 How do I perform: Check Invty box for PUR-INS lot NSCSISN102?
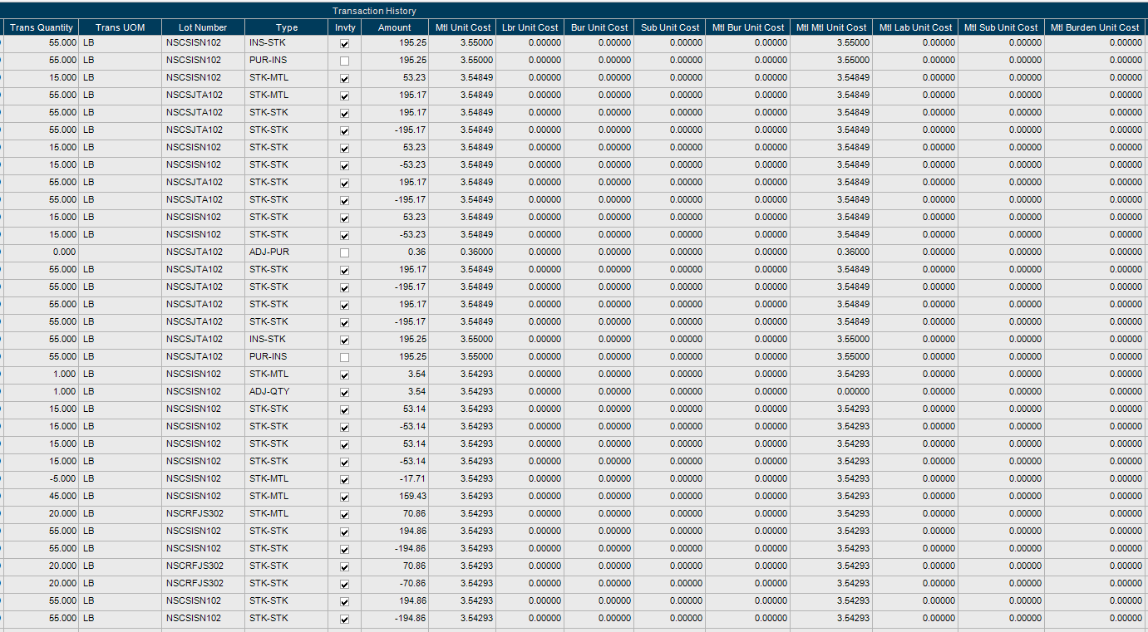tap(344, 61)
